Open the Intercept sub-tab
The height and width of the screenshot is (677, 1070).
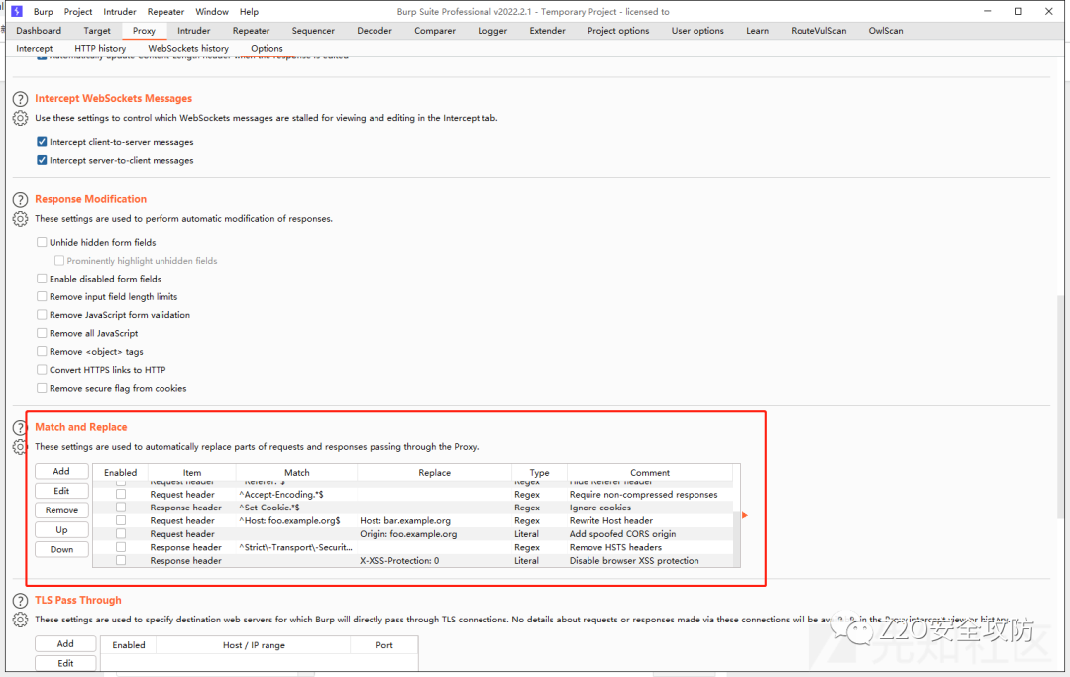click(x=34, y=48)
